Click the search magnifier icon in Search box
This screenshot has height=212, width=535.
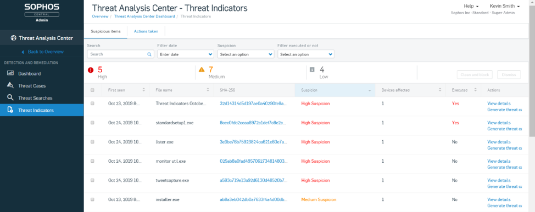click(149, 54)
